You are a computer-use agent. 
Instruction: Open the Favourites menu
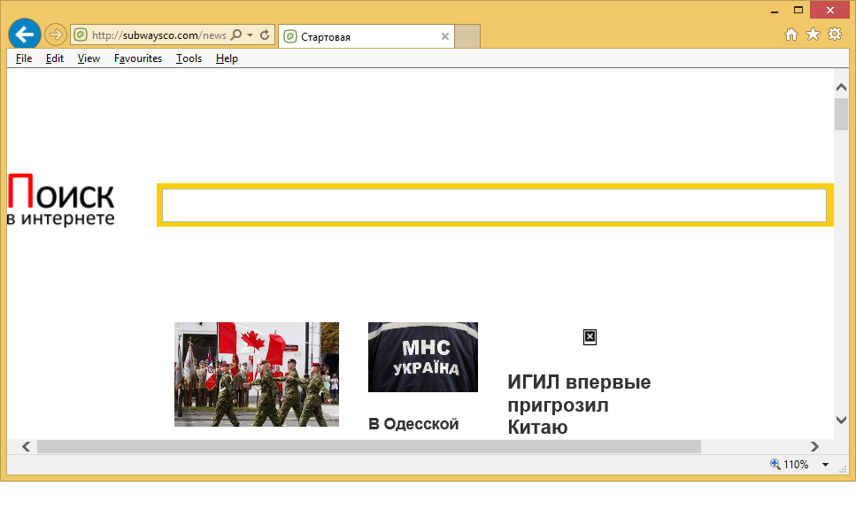138,58
